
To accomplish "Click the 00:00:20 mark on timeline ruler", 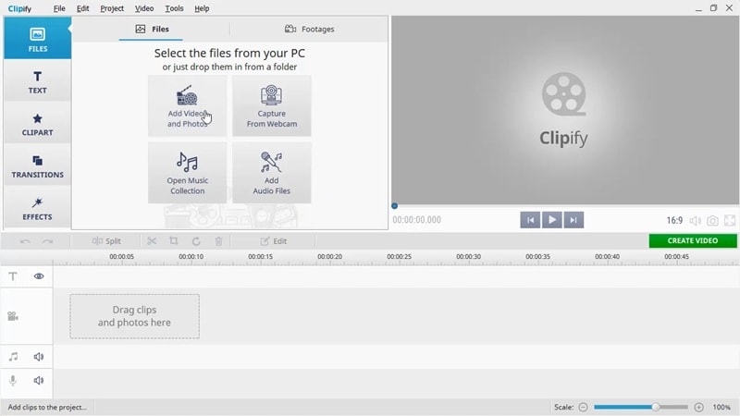I will click(329, 257).
